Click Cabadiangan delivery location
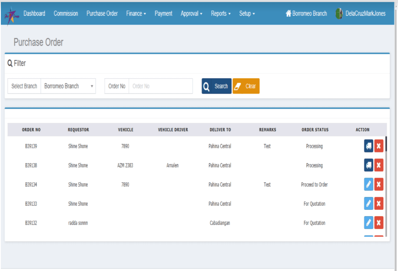 click(220, 223)
